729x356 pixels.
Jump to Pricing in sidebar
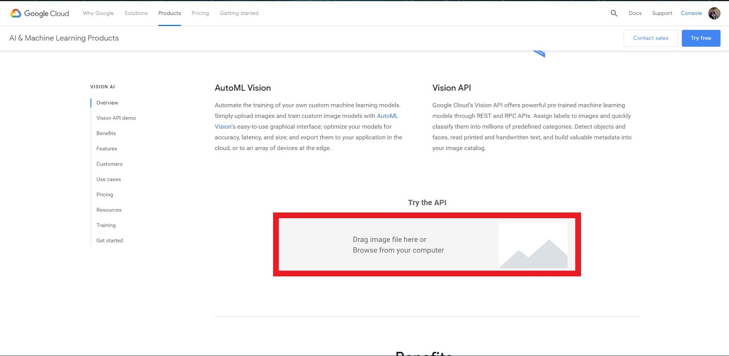[105, 195]
